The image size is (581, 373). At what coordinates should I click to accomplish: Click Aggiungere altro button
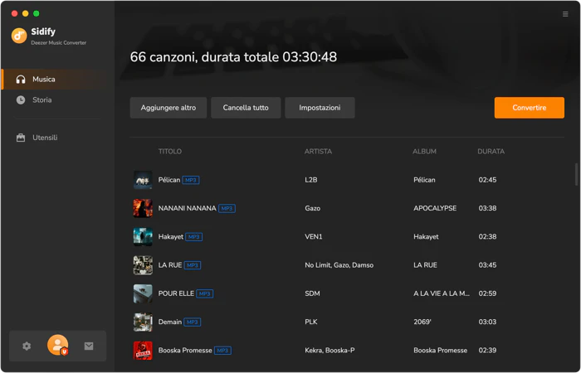(x=168, y=108)
